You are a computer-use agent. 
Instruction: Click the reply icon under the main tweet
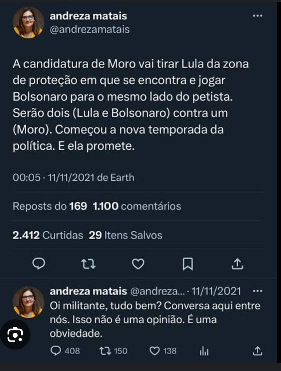point(39,264)
